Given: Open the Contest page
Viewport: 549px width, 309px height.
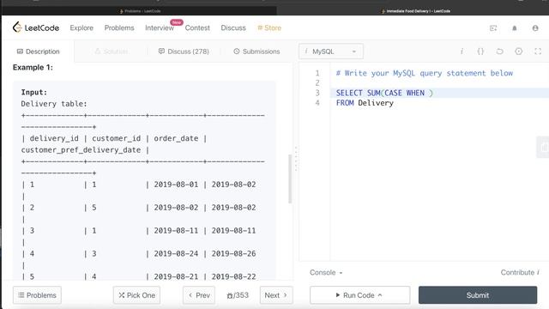Looking at the screenshot, I should click(x=197, y=27).
